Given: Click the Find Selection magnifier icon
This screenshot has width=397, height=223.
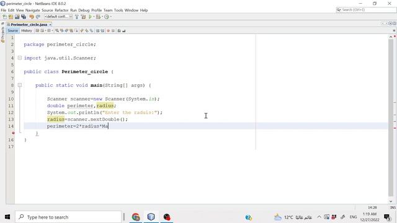Looking at the screenshot, I should (57, 30).
